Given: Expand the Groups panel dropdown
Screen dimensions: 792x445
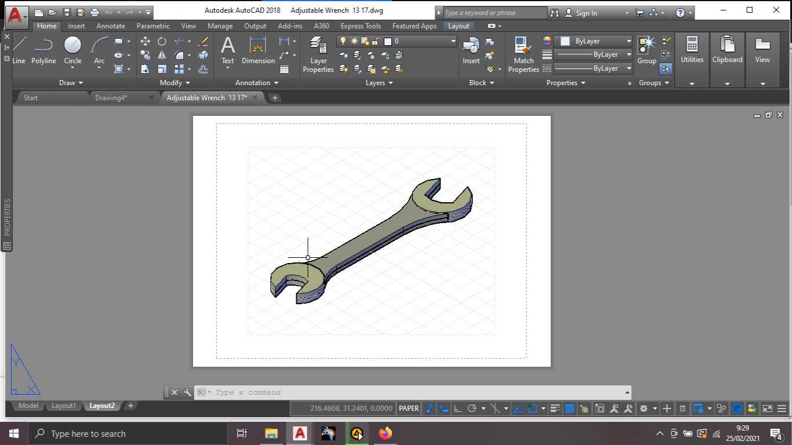Looking at the screenshot, I should [x=655, y=83].
